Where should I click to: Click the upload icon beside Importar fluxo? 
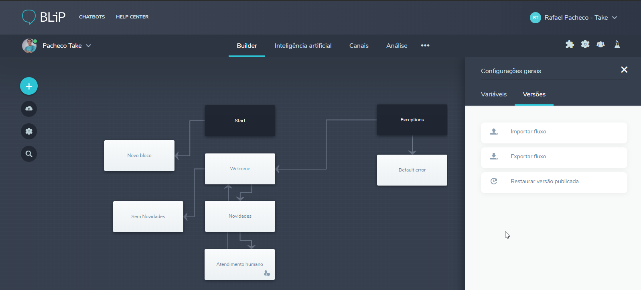click(x=494, y=131)
